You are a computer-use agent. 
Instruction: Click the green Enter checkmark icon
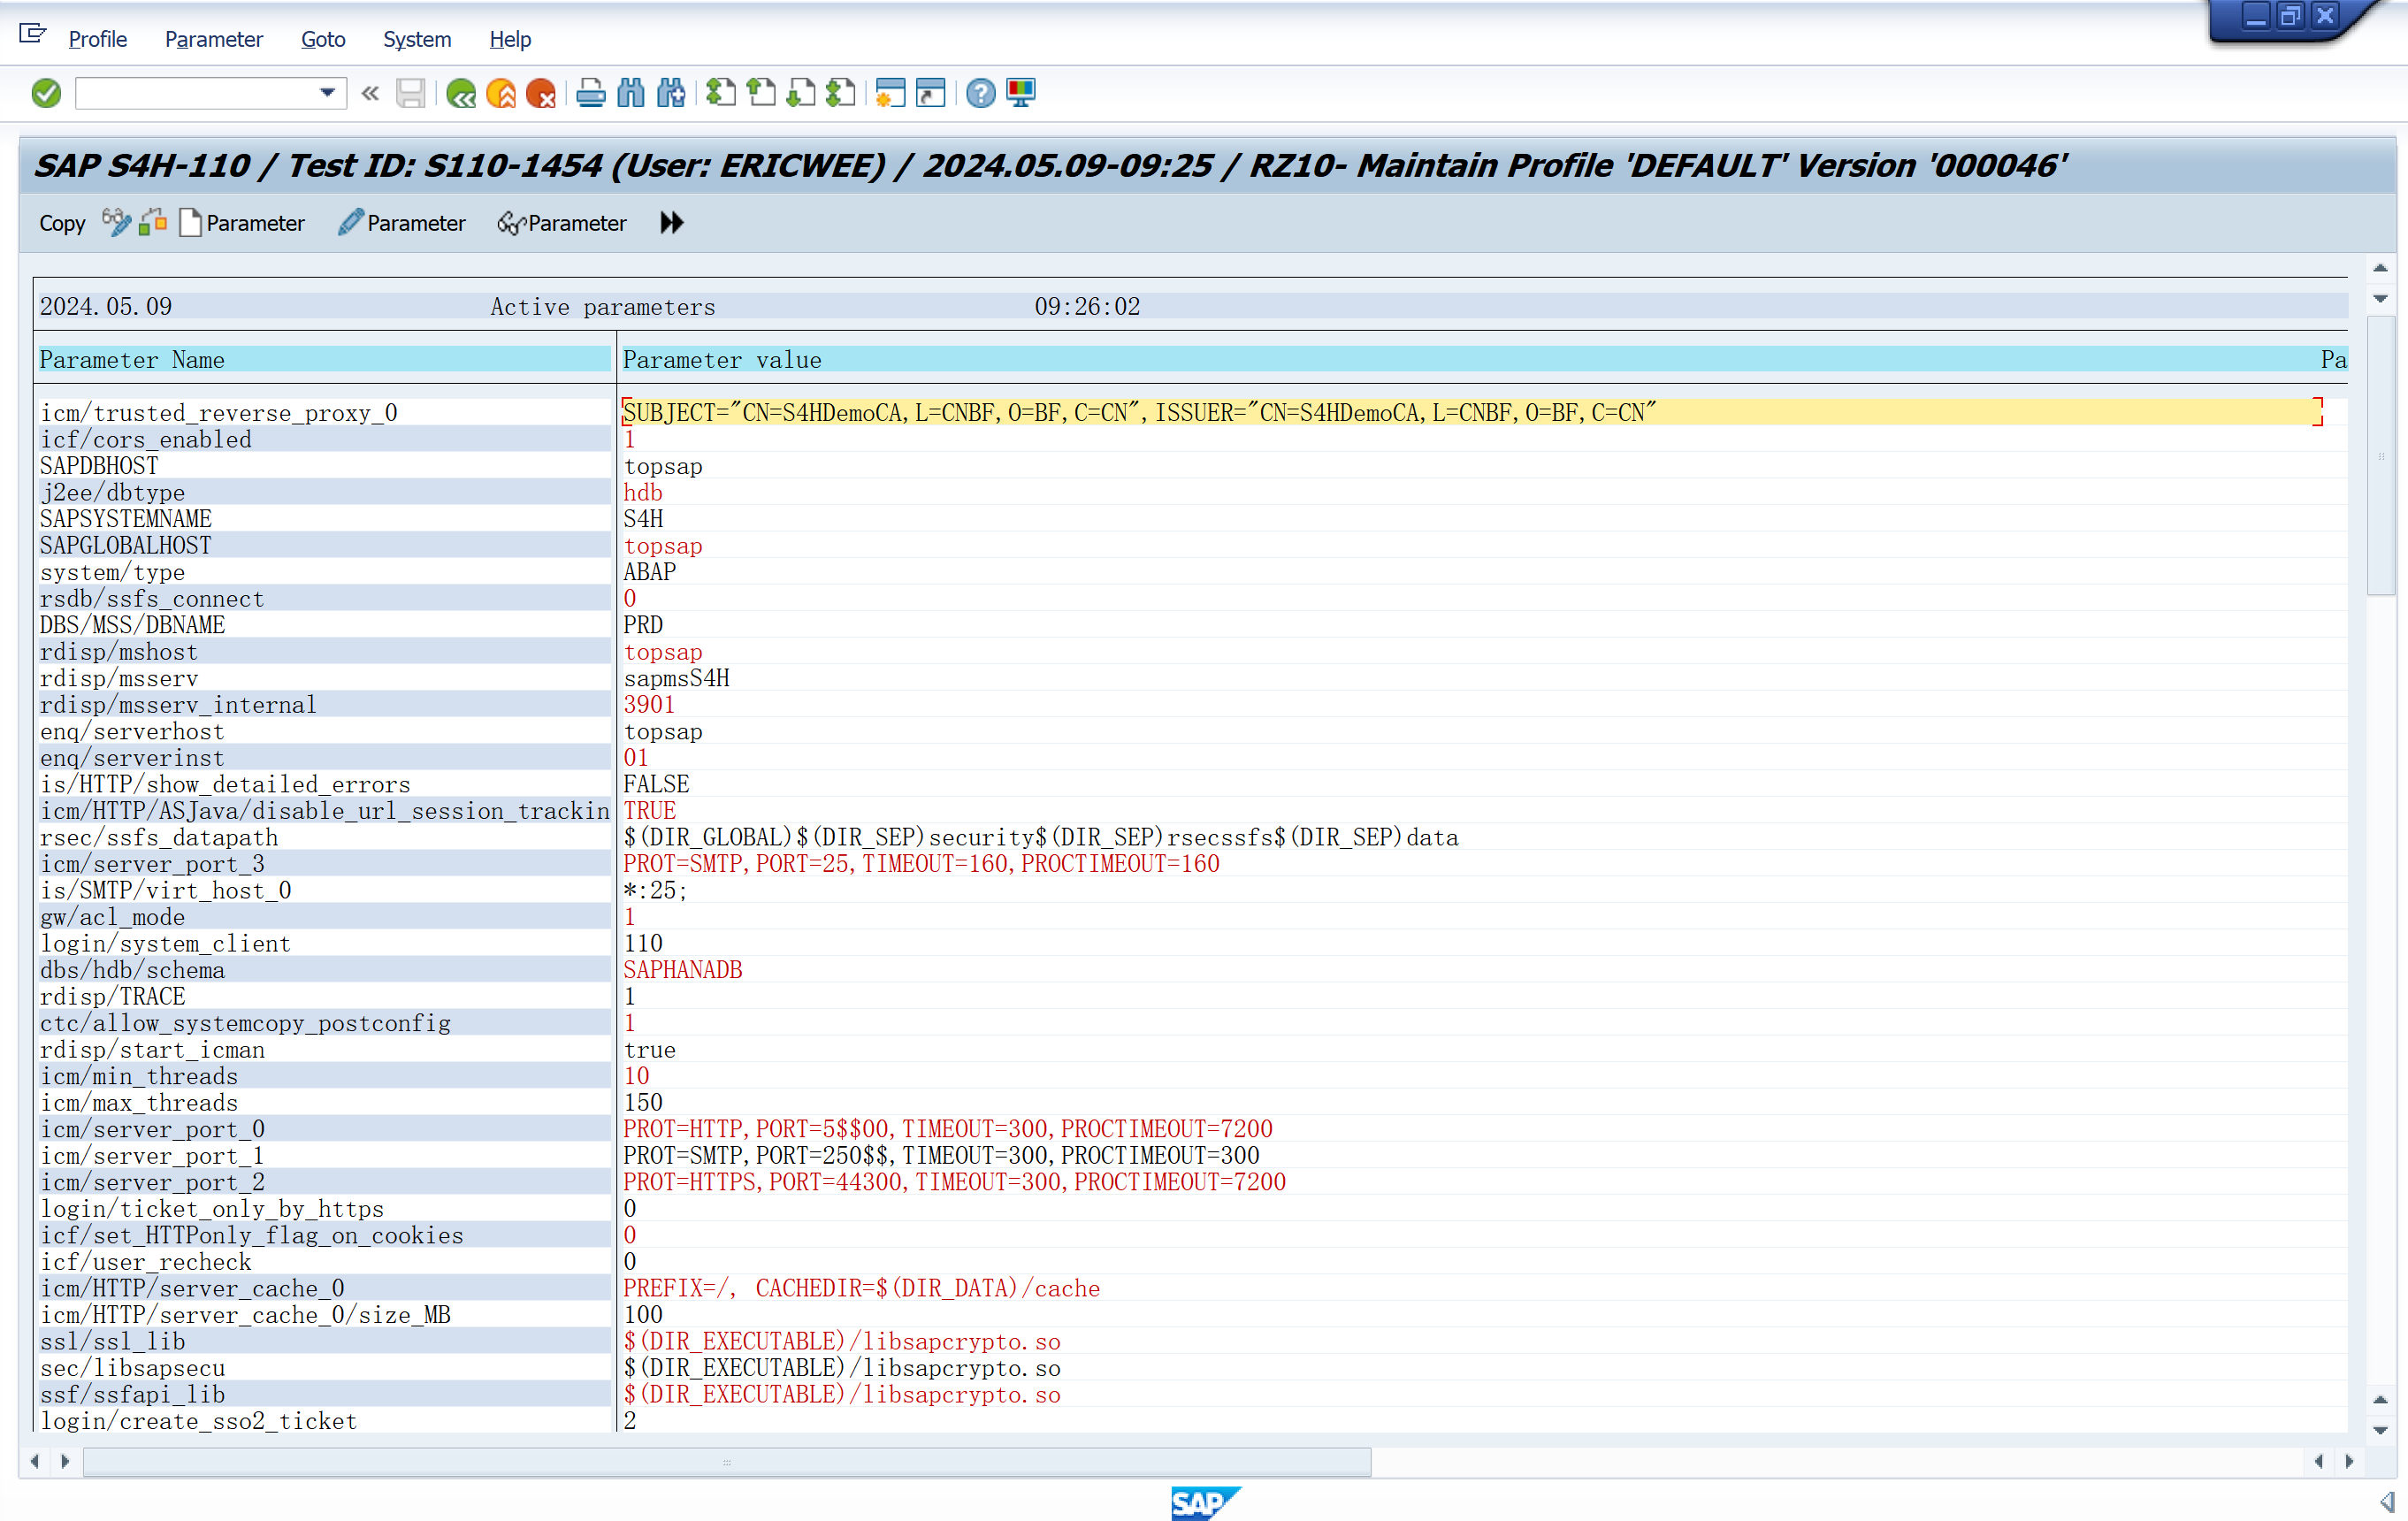[x=46, y=93]
